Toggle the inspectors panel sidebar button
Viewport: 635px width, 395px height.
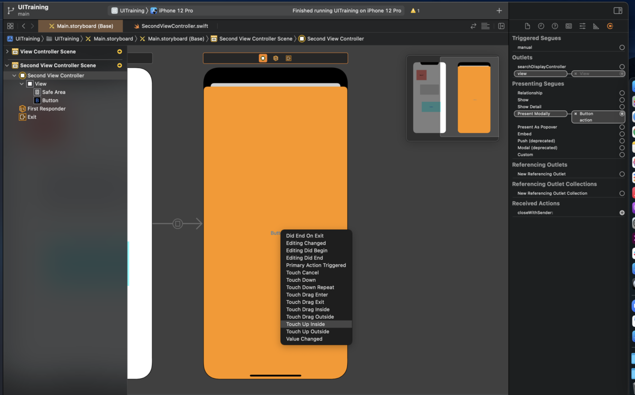[x=618, y=11]
